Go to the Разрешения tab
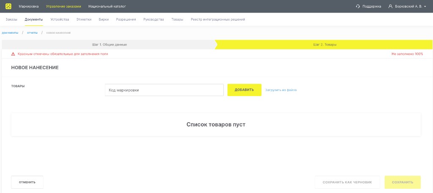 [x=126, y=19]
